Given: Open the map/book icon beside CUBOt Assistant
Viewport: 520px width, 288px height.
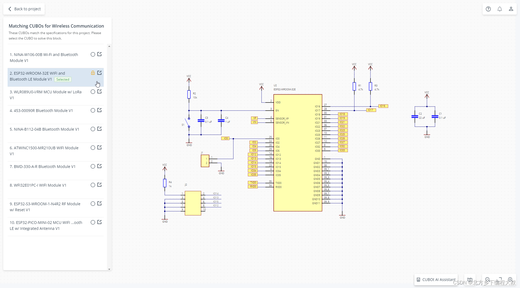Looking at the screenshot, I should (x=470, y=280).
